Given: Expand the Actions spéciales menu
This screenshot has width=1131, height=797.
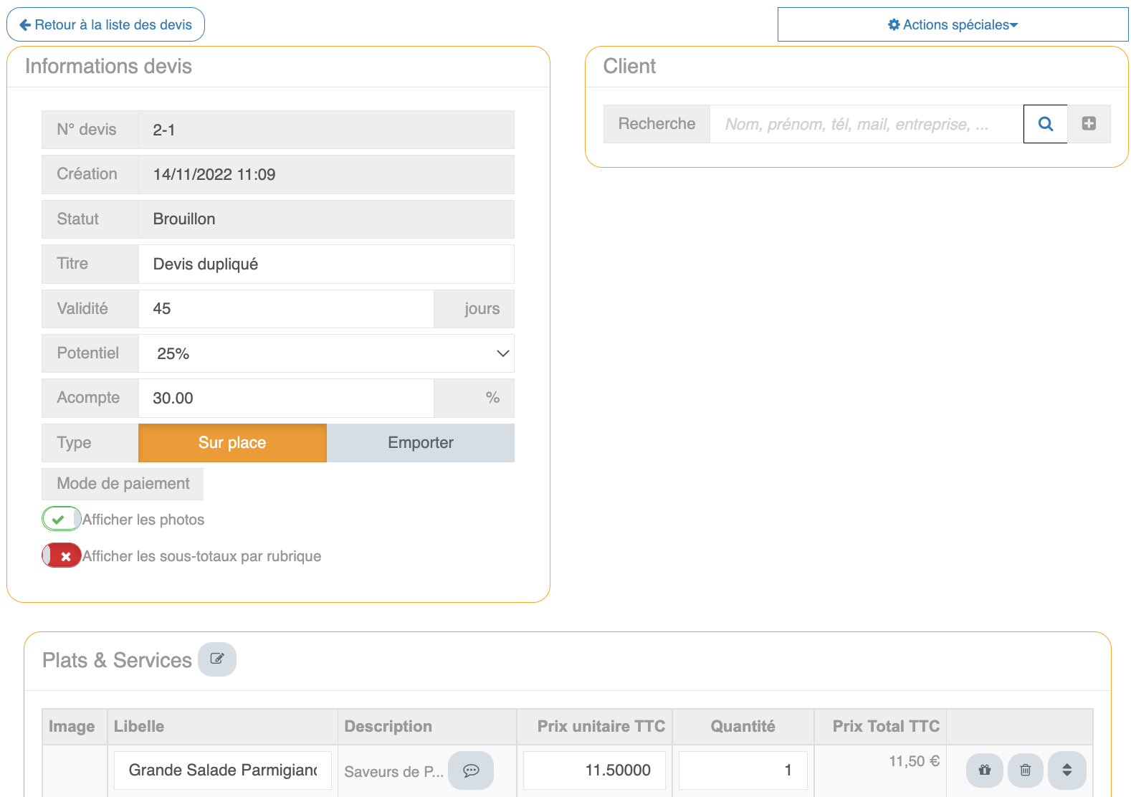Looking at the screenshot, I should pyautogui.click(x=953, y=25).
